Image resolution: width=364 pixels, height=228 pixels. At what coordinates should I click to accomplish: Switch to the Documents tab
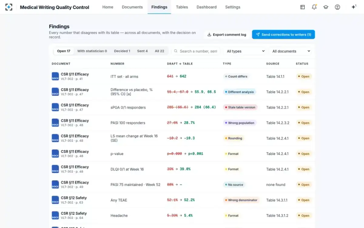pos(132,7)
